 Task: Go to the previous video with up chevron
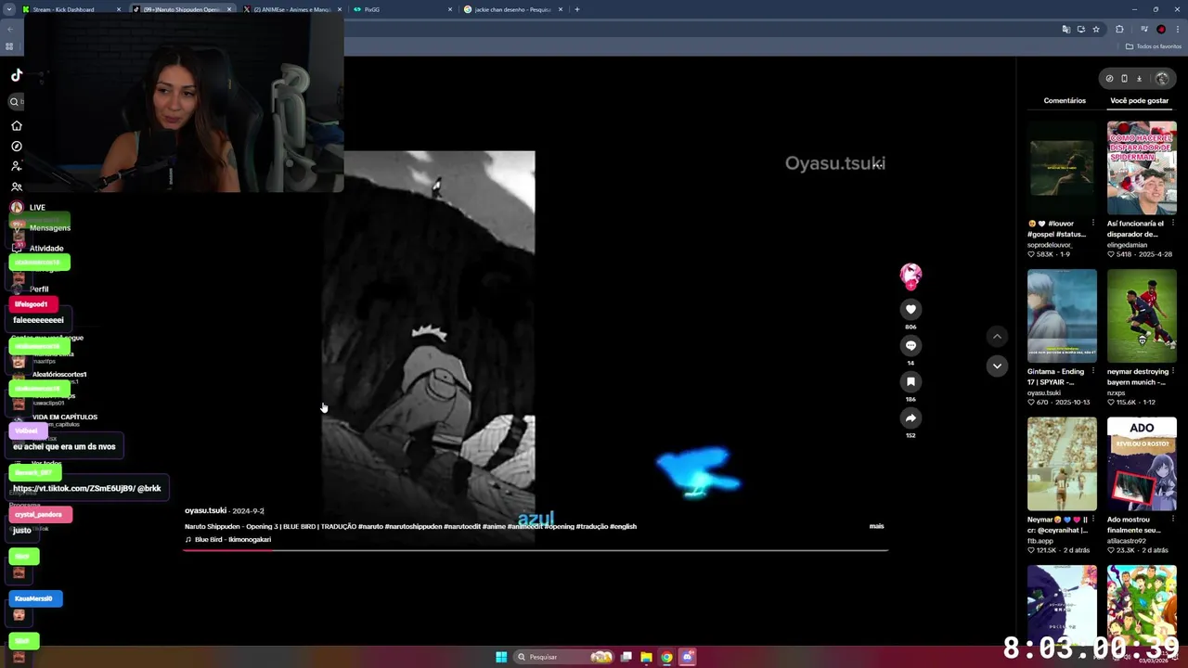(x=997, y=337)
